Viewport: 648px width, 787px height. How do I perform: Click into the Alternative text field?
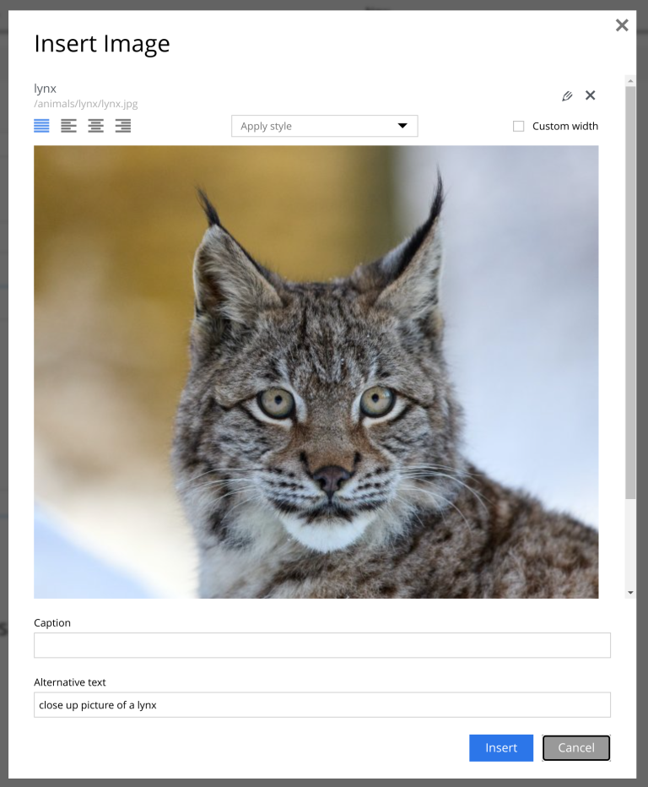322,705
